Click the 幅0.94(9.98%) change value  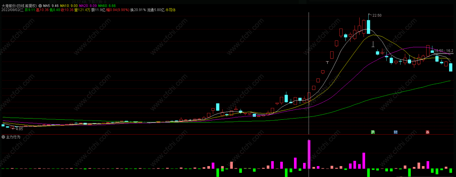pyautogui.click(x=118, y=10)
